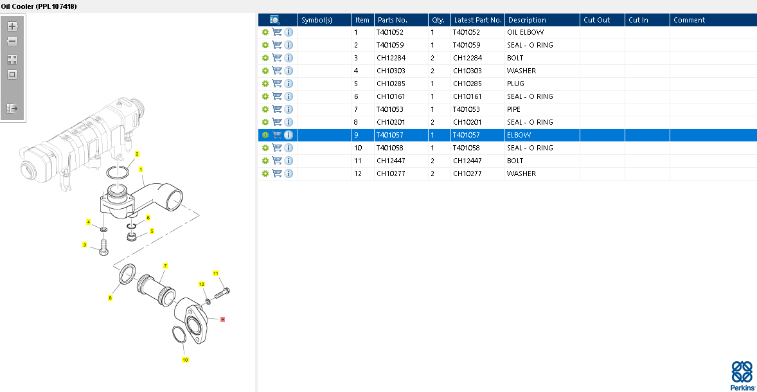757x392 pixels.
Task: Click the Cut In column header
Action: coord(647,20)
